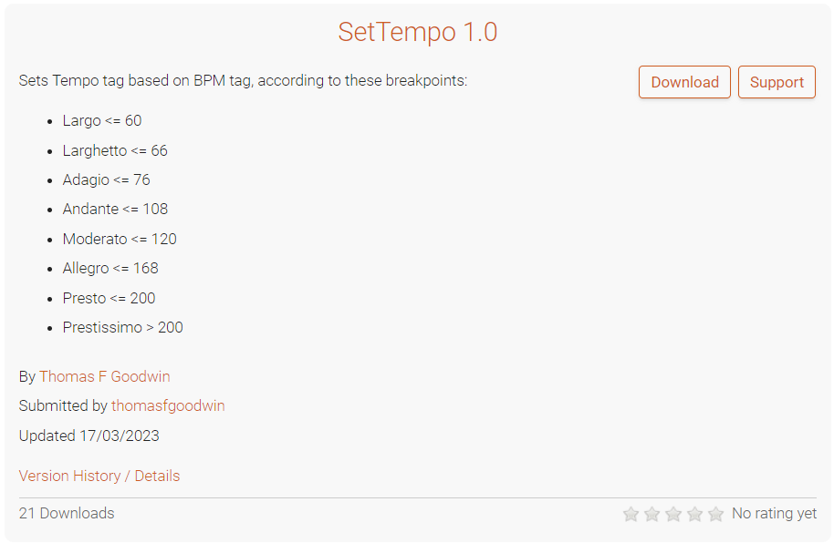Select the "Largo <= 60" list item
Viewport: 834px width, 543px height.
(x=102, y=120)
